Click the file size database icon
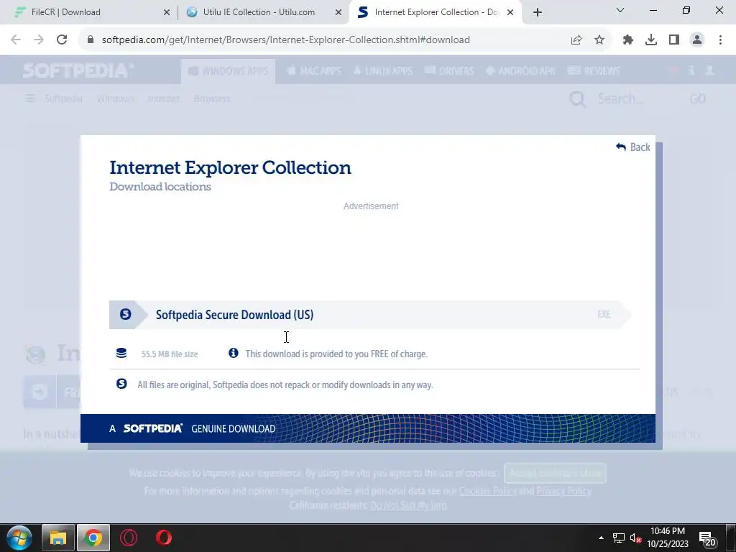Image resolution: width=736 pixels, height=552 pixels. [121, 353]
